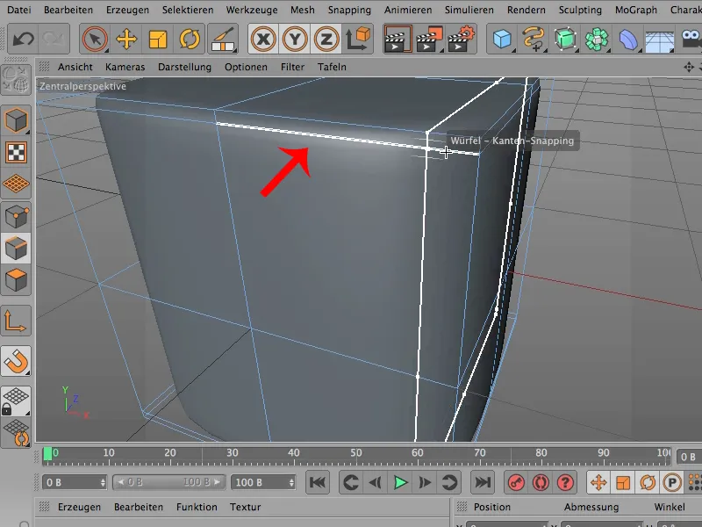Step forward one frame
The height and width of the screenshot is (527, 702).
click(x=425, y=482)
